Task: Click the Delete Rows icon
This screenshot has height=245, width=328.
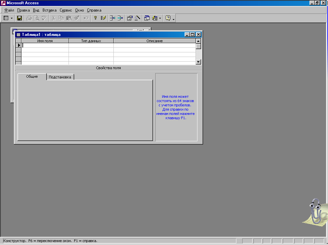Action: pyautogui.click(x=120, y=18)
